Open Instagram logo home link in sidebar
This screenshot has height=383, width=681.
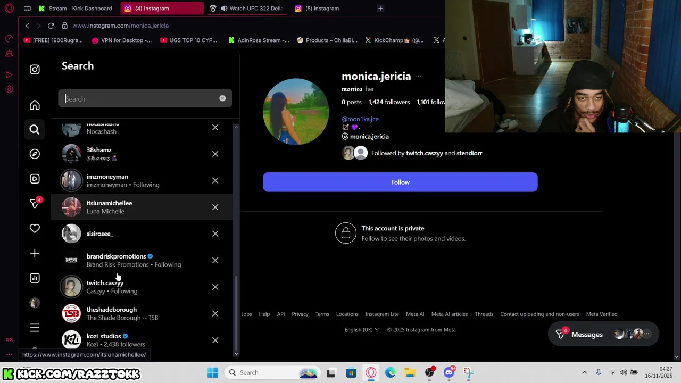click(35, 70)
